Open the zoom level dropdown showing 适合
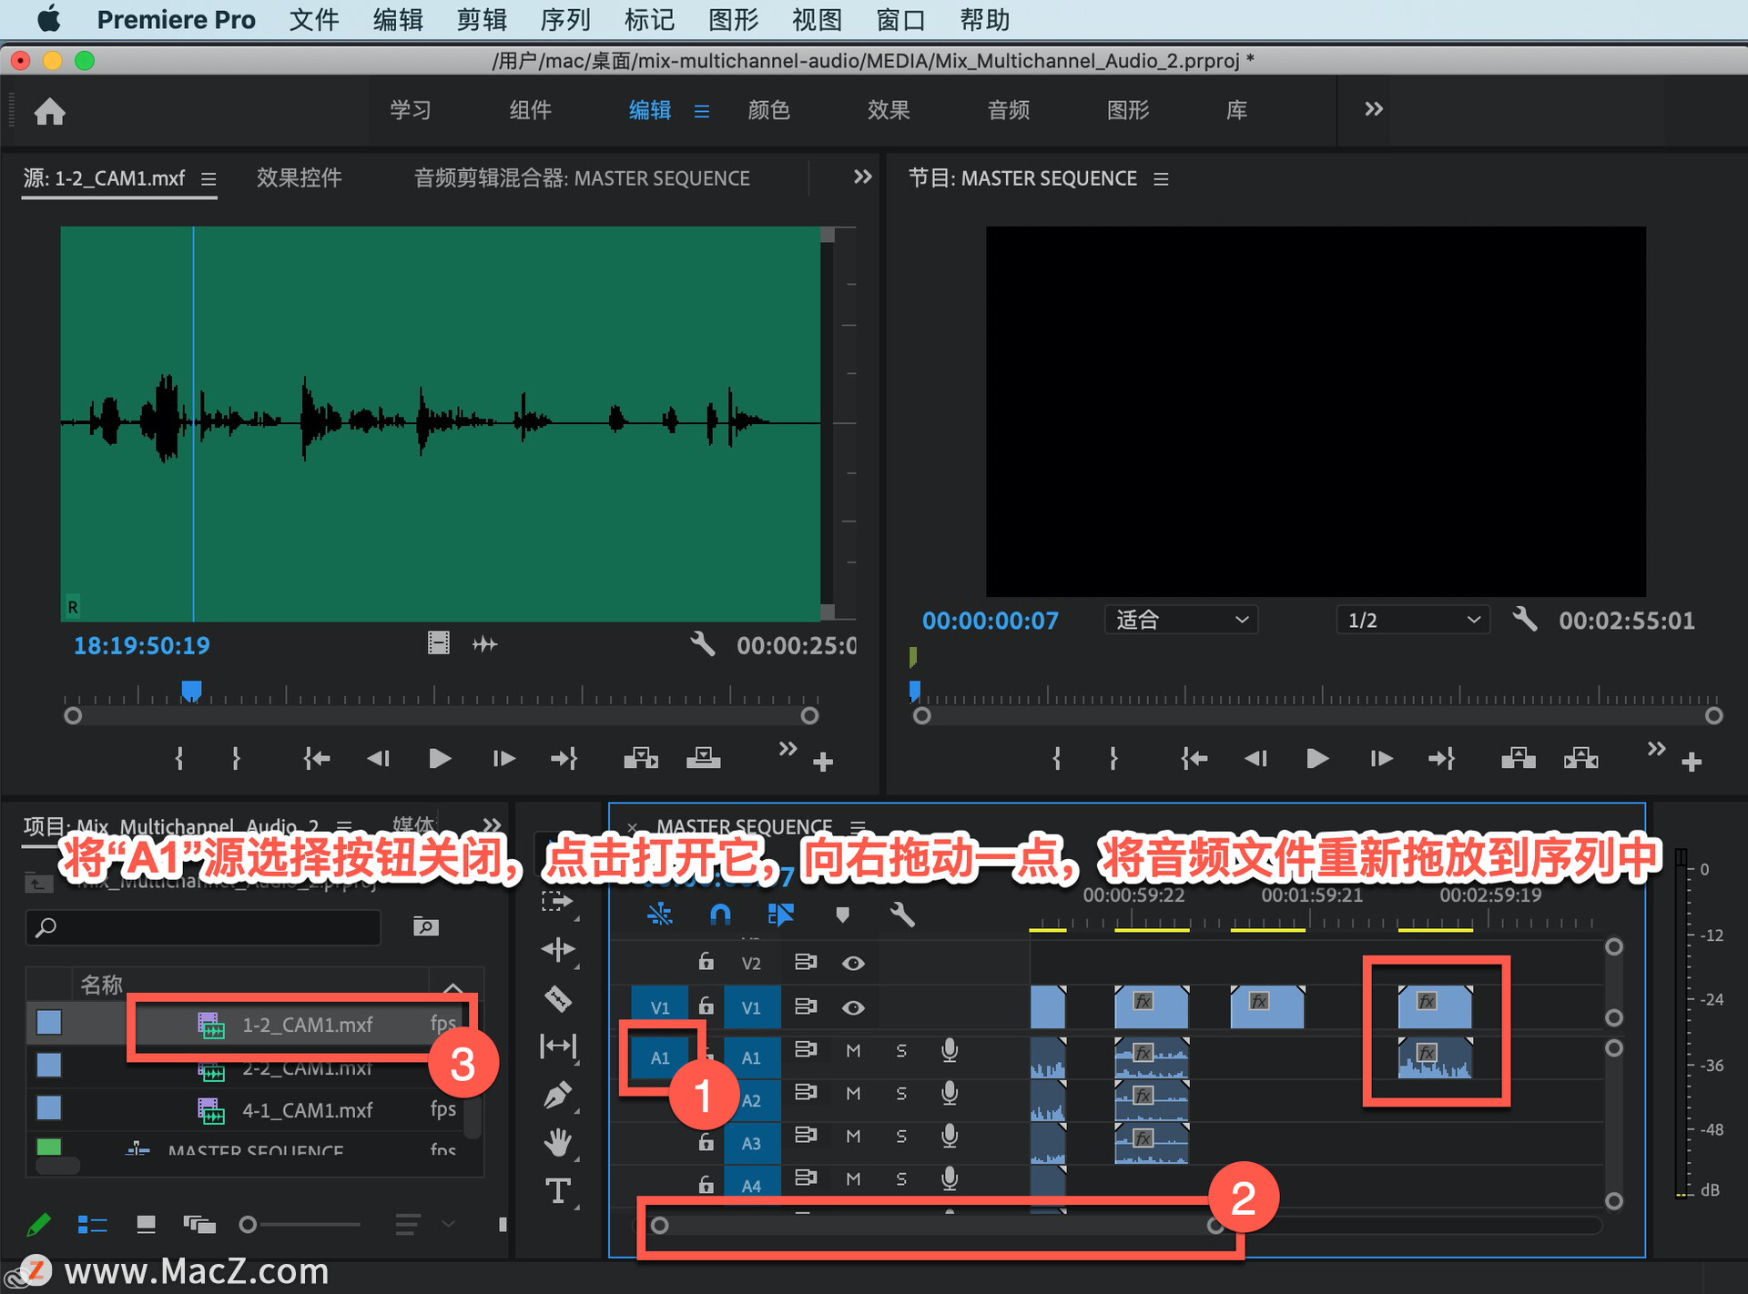Screen dimensions: 1748x1294 tap(1181, 620)
